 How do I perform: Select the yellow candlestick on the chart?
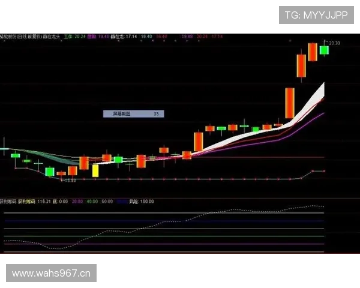tap(95, 170)
